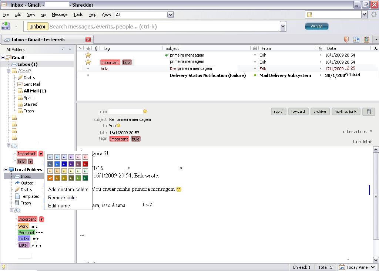
Task: Click the tasks clipboard icon in tab bar
Action: (366, 39)
